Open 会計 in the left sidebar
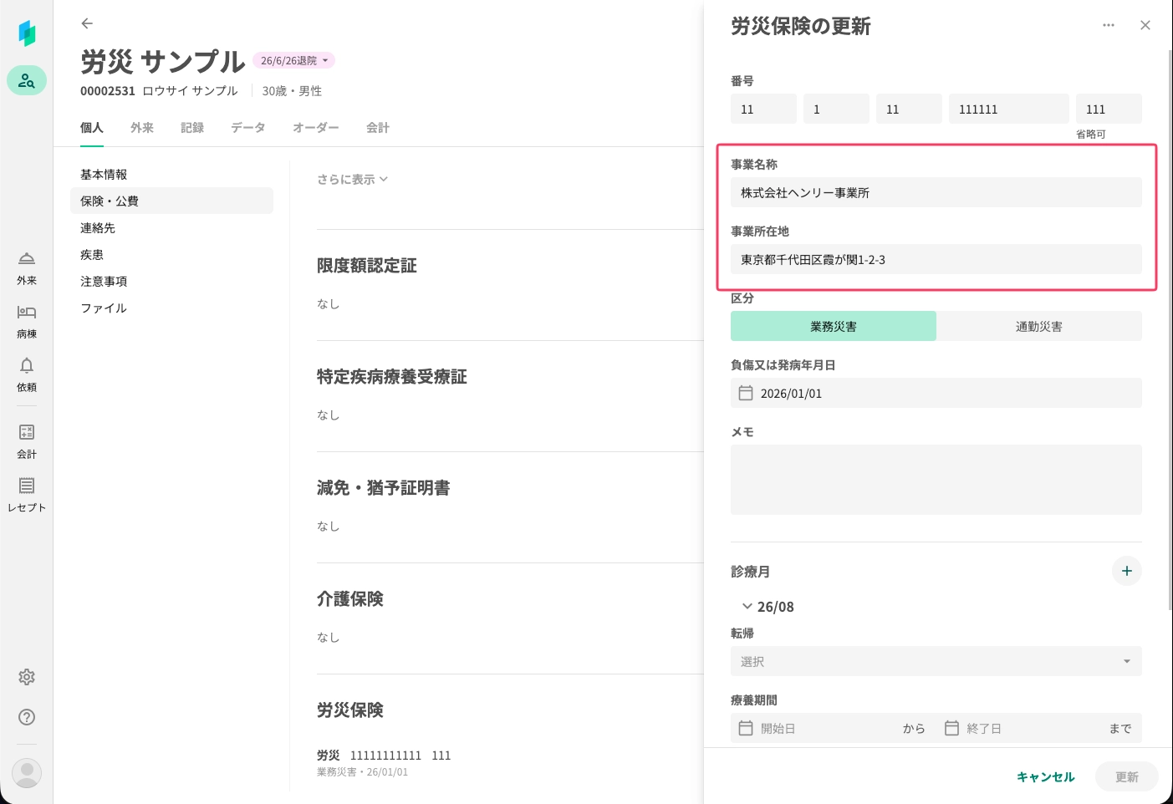The height and width of the screenshot is (804, 1173). 27,442
